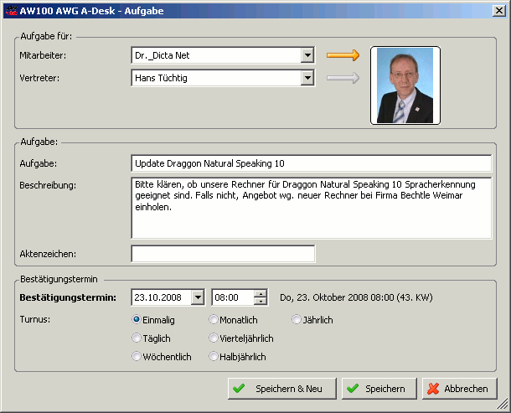The height and width of the screenshot is (413, 511).
Task: Click the AW100 app icon in title bar
Action: (x=10, y=10)
